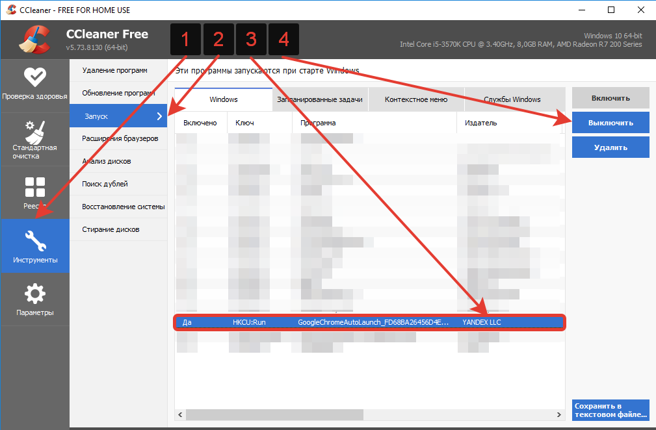Click the HKCU:Run key cell
This screenshot has width=656, height=430.
[x=250, y=322]
